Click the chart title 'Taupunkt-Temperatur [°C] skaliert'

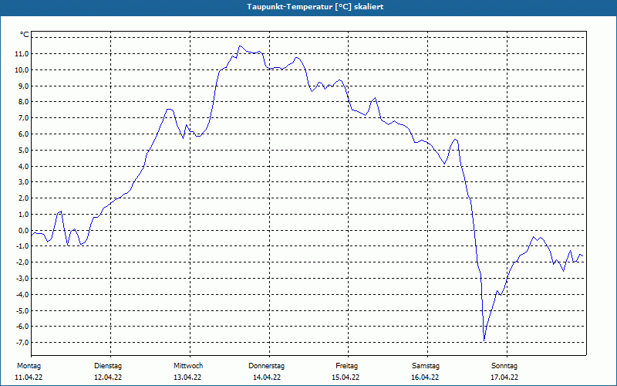point(315,7)
